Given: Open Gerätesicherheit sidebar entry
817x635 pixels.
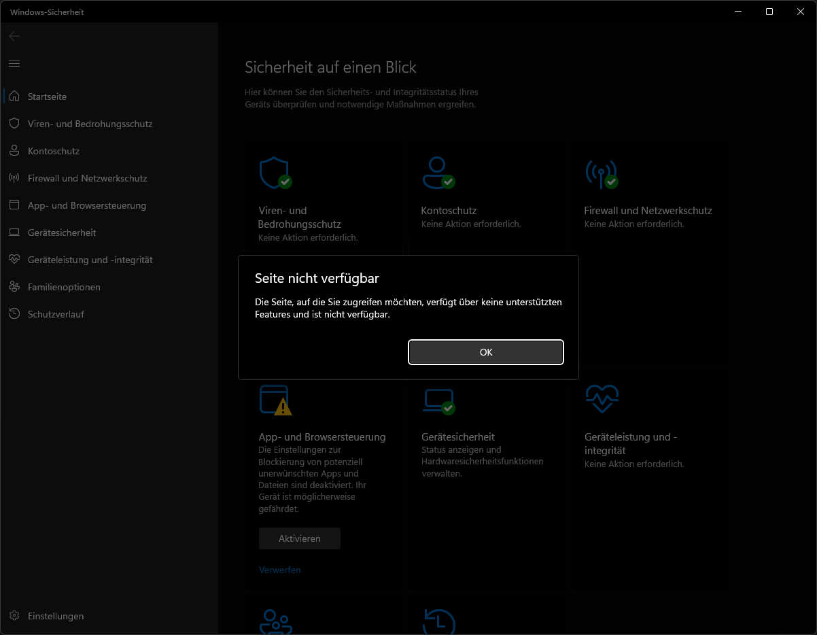Looking at the screenshot, I should click(109, 233).
